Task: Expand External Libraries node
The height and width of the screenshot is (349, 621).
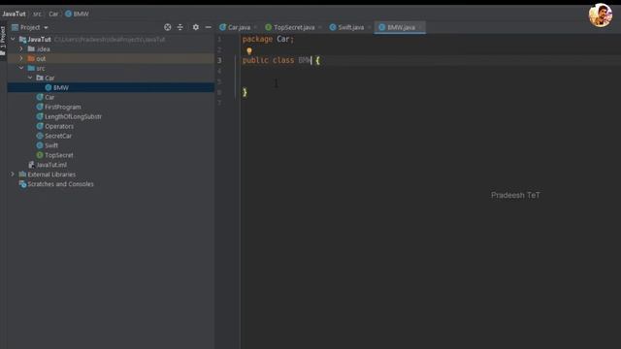Action: [x=13, y=174]
